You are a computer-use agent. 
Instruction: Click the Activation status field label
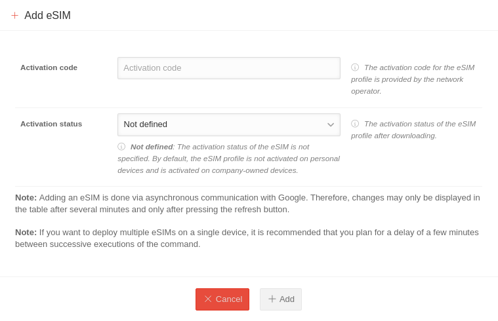(51, 124)
